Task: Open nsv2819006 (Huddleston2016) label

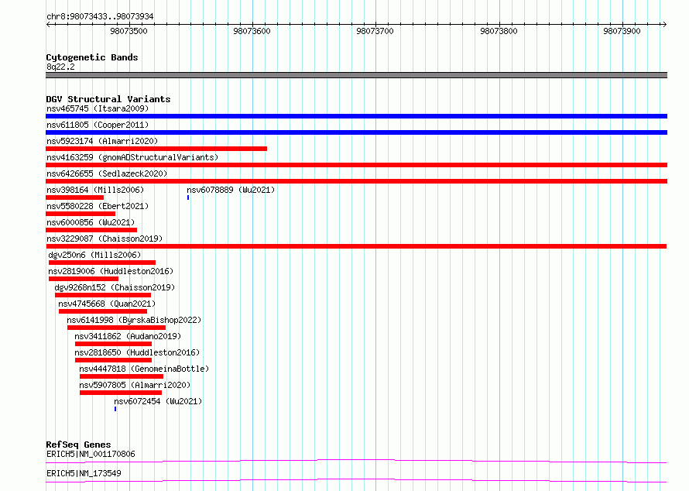Action: tap(111, 271)
